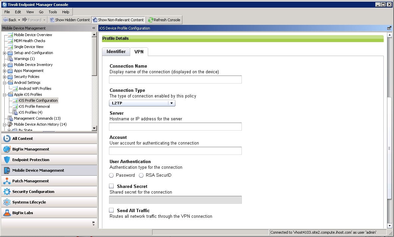This screenshot has height=237, width=394.
Task: Click into the Account input field
Action: click(x=175, y=151)
